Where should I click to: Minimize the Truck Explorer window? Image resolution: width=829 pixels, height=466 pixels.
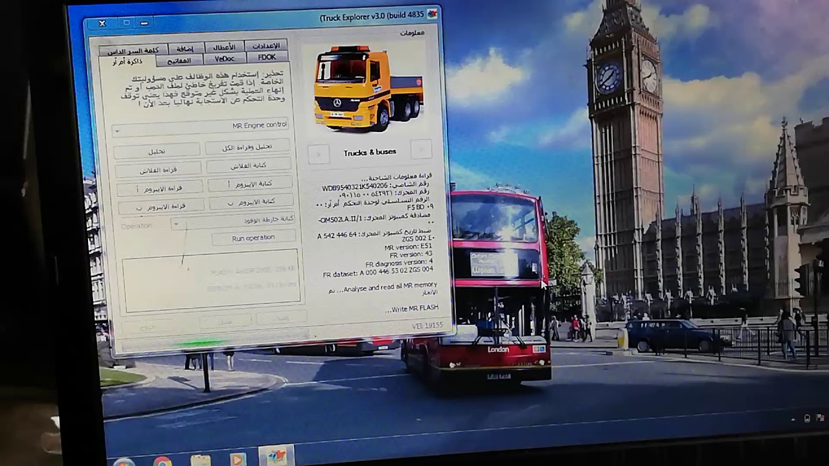point(144,23)
